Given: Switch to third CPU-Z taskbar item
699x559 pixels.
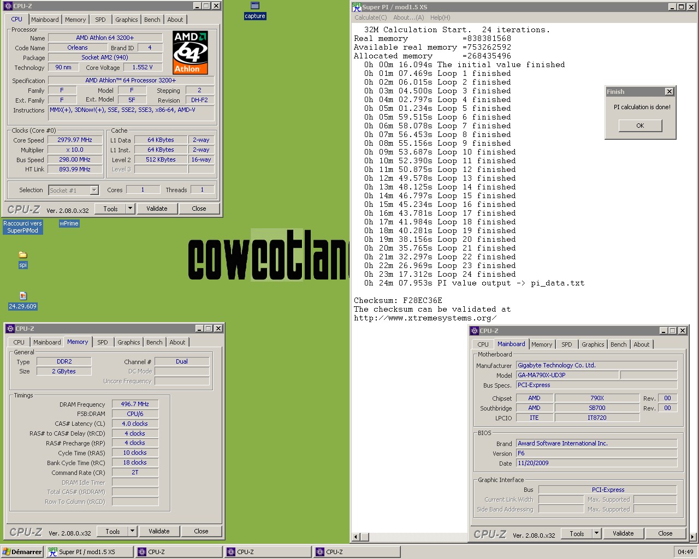Looking at the screenshot, I should [357, 552].
